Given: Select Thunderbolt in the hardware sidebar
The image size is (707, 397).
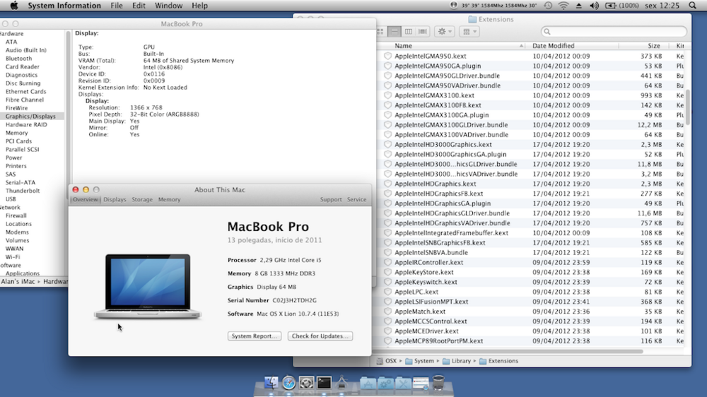Looking at the screenshot, I should pyautogui.click(x=23, y=191).
